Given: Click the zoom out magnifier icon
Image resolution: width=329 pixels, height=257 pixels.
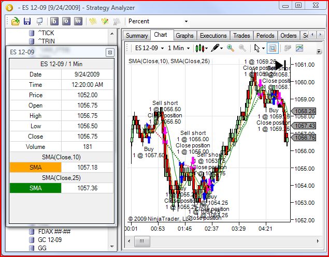Looking at the screenshot, I should click(242, 49).
